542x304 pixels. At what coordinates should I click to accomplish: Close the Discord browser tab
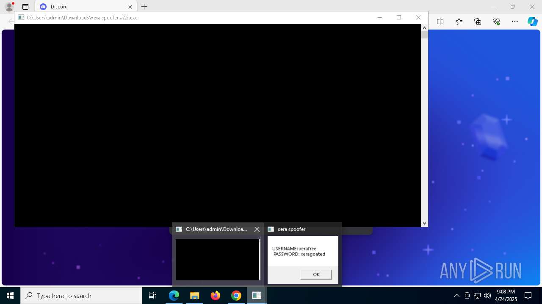pos(130,7)
